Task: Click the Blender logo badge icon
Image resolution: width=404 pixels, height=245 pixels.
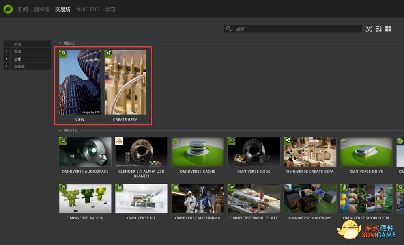Action: (x=119, y=141)
